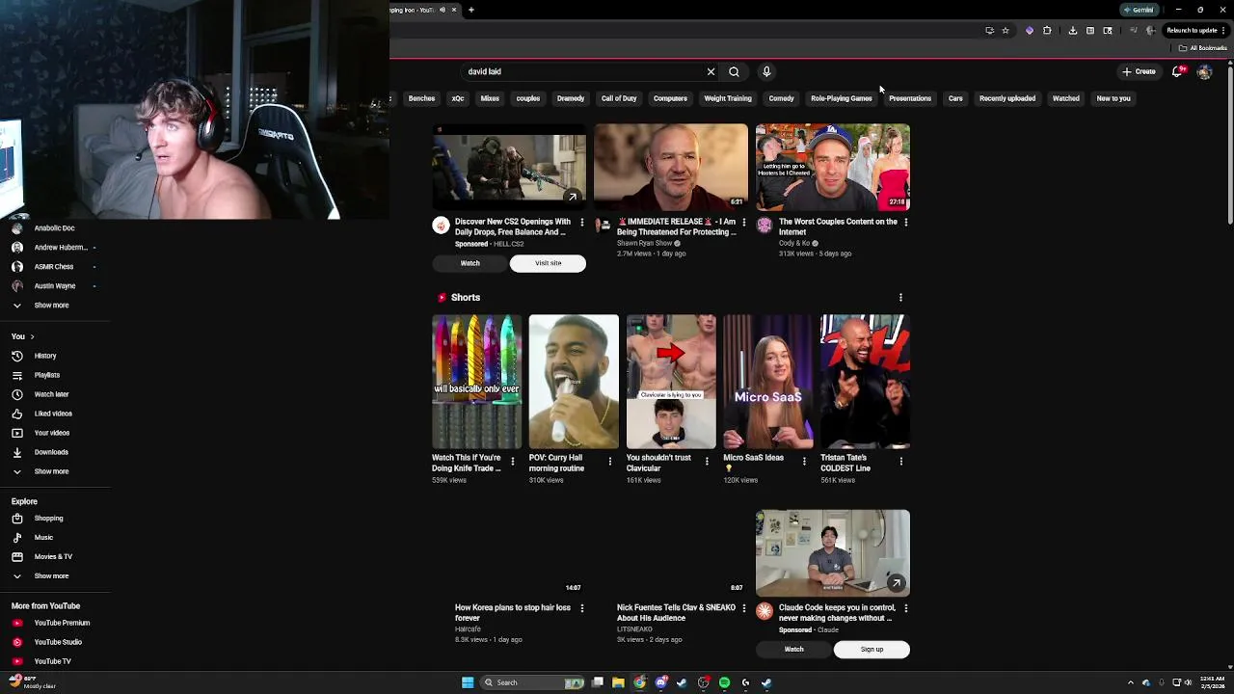This screenshot has height=694, width=1234.
Task: Open more options for CS2 ad
Action: pyautogui.click(x=581, y=223)
